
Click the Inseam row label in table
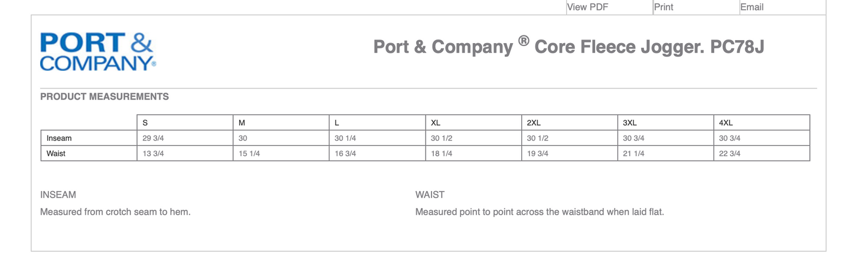[59, 138]
